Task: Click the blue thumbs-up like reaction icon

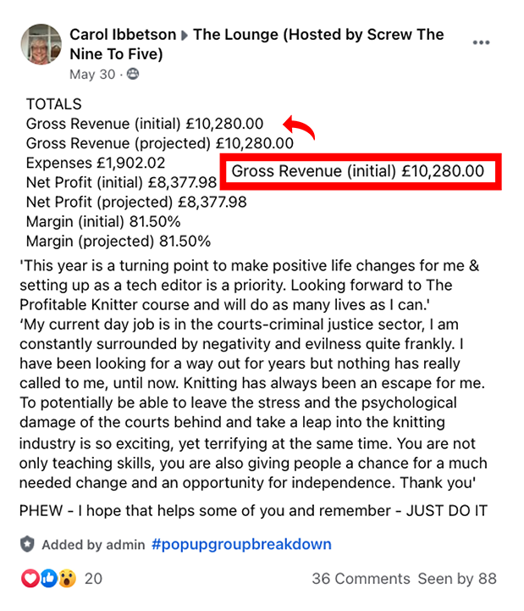Action: 48,579
